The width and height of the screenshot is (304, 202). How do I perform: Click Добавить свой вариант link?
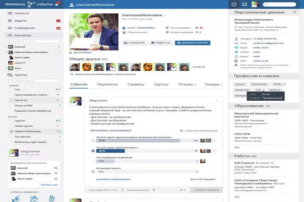click(x=114, y=180)
